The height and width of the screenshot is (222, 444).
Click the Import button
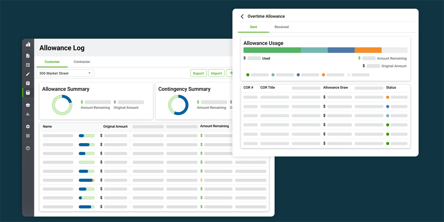click(x=216, y=73)
